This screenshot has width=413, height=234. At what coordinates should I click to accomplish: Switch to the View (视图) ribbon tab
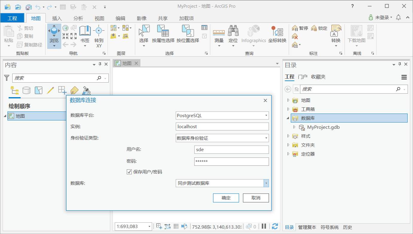pos(99,18)
